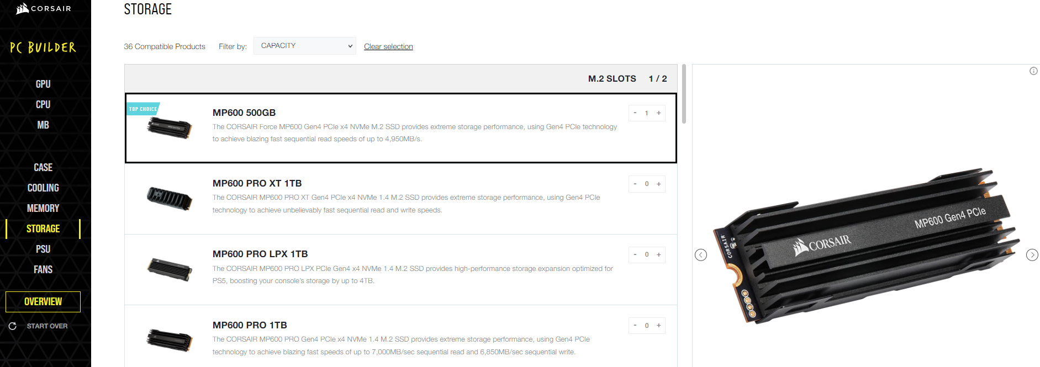Click the info icon above product image
1040x367 pixels.
point(1033,71)
